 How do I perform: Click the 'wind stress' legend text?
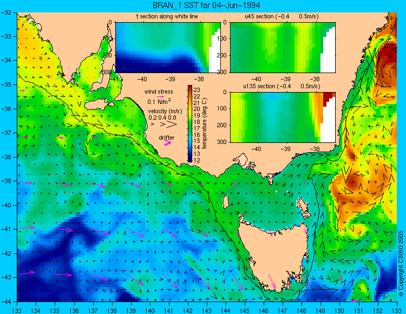[x=159, y=91]
